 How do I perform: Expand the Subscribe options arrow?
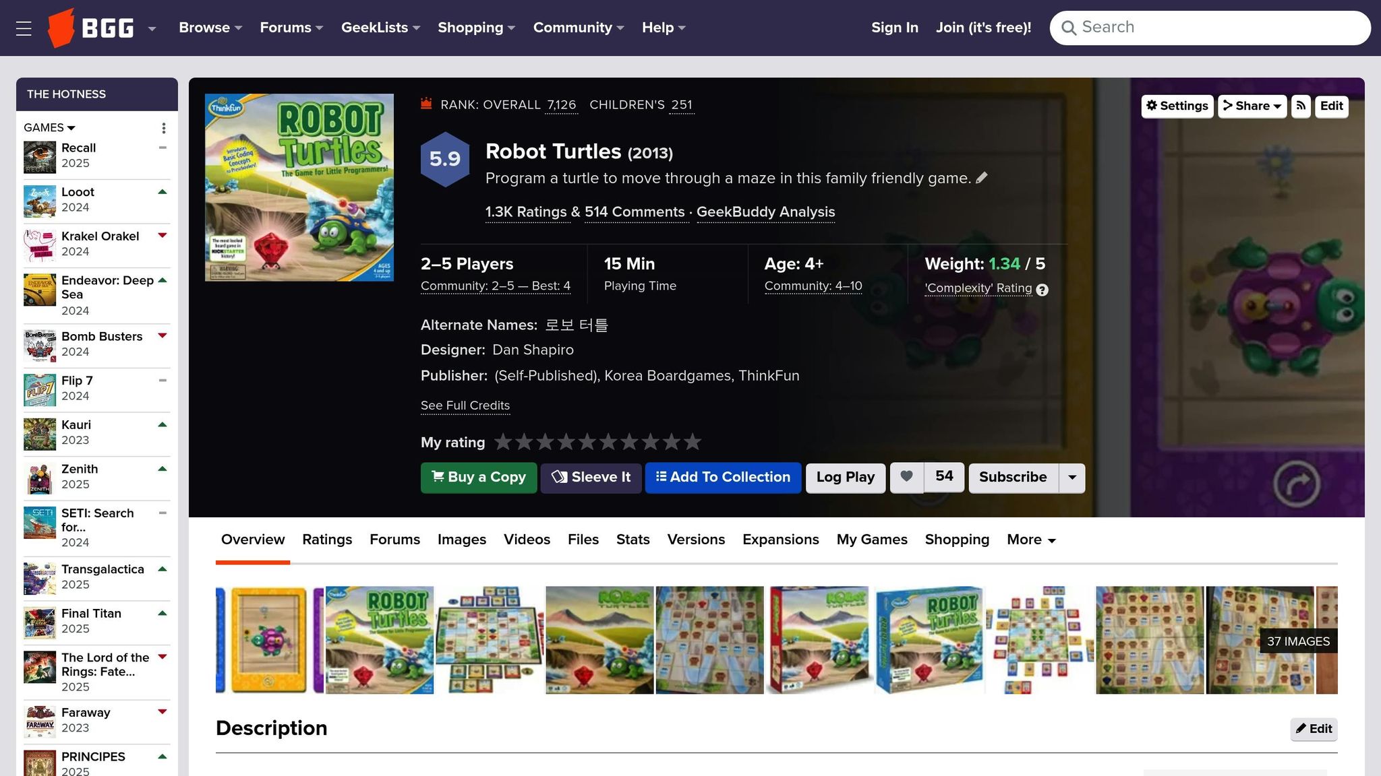1072,478
